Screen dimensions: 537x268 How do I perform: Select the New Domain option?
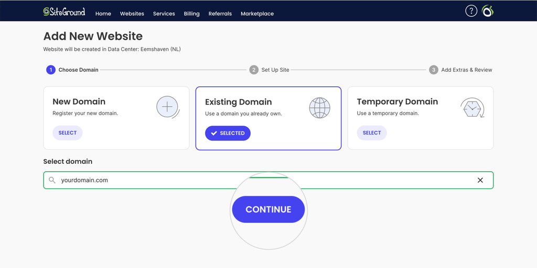tap(68, 133)
